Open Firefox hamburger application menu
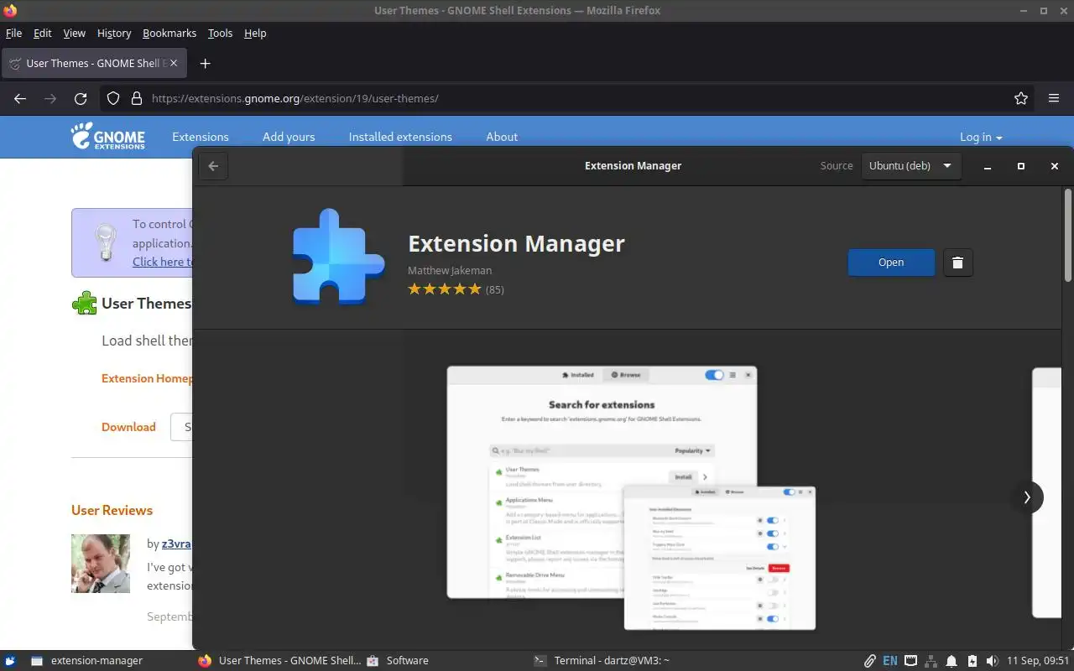 1054,98
